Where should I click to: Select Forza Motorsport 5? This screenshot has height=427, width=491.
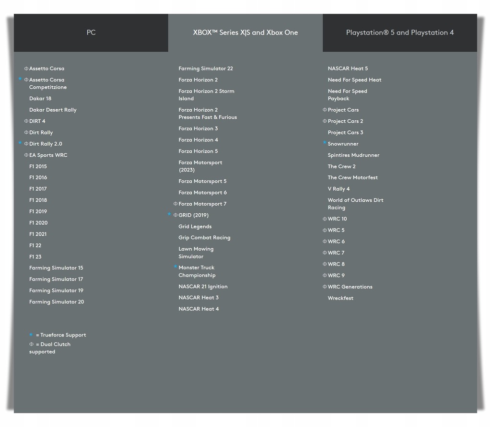coord(202,181)
